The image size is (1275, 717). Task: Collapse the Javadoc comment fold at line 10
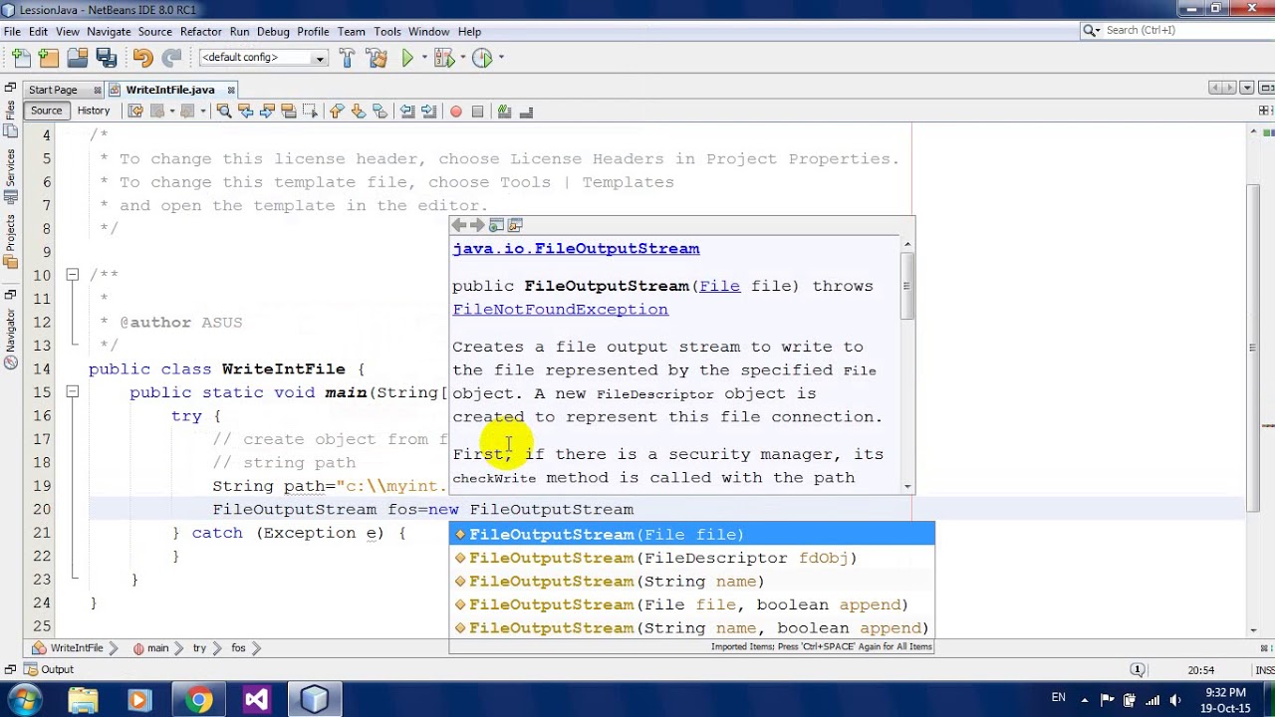(x=72, y=275)
